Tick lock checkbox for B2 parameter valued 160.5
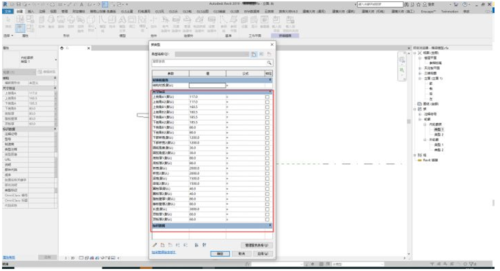The width and height of the screenshot is (500, 271). click(267, 112)
